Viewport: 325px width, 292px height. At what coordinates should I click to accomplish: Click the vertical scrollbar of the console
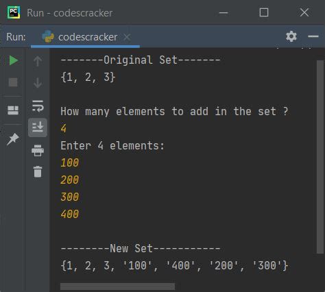320,157
